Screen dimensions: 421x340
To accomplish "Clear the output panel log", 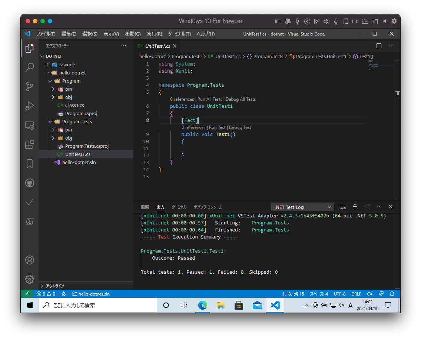I will [343, 207].
